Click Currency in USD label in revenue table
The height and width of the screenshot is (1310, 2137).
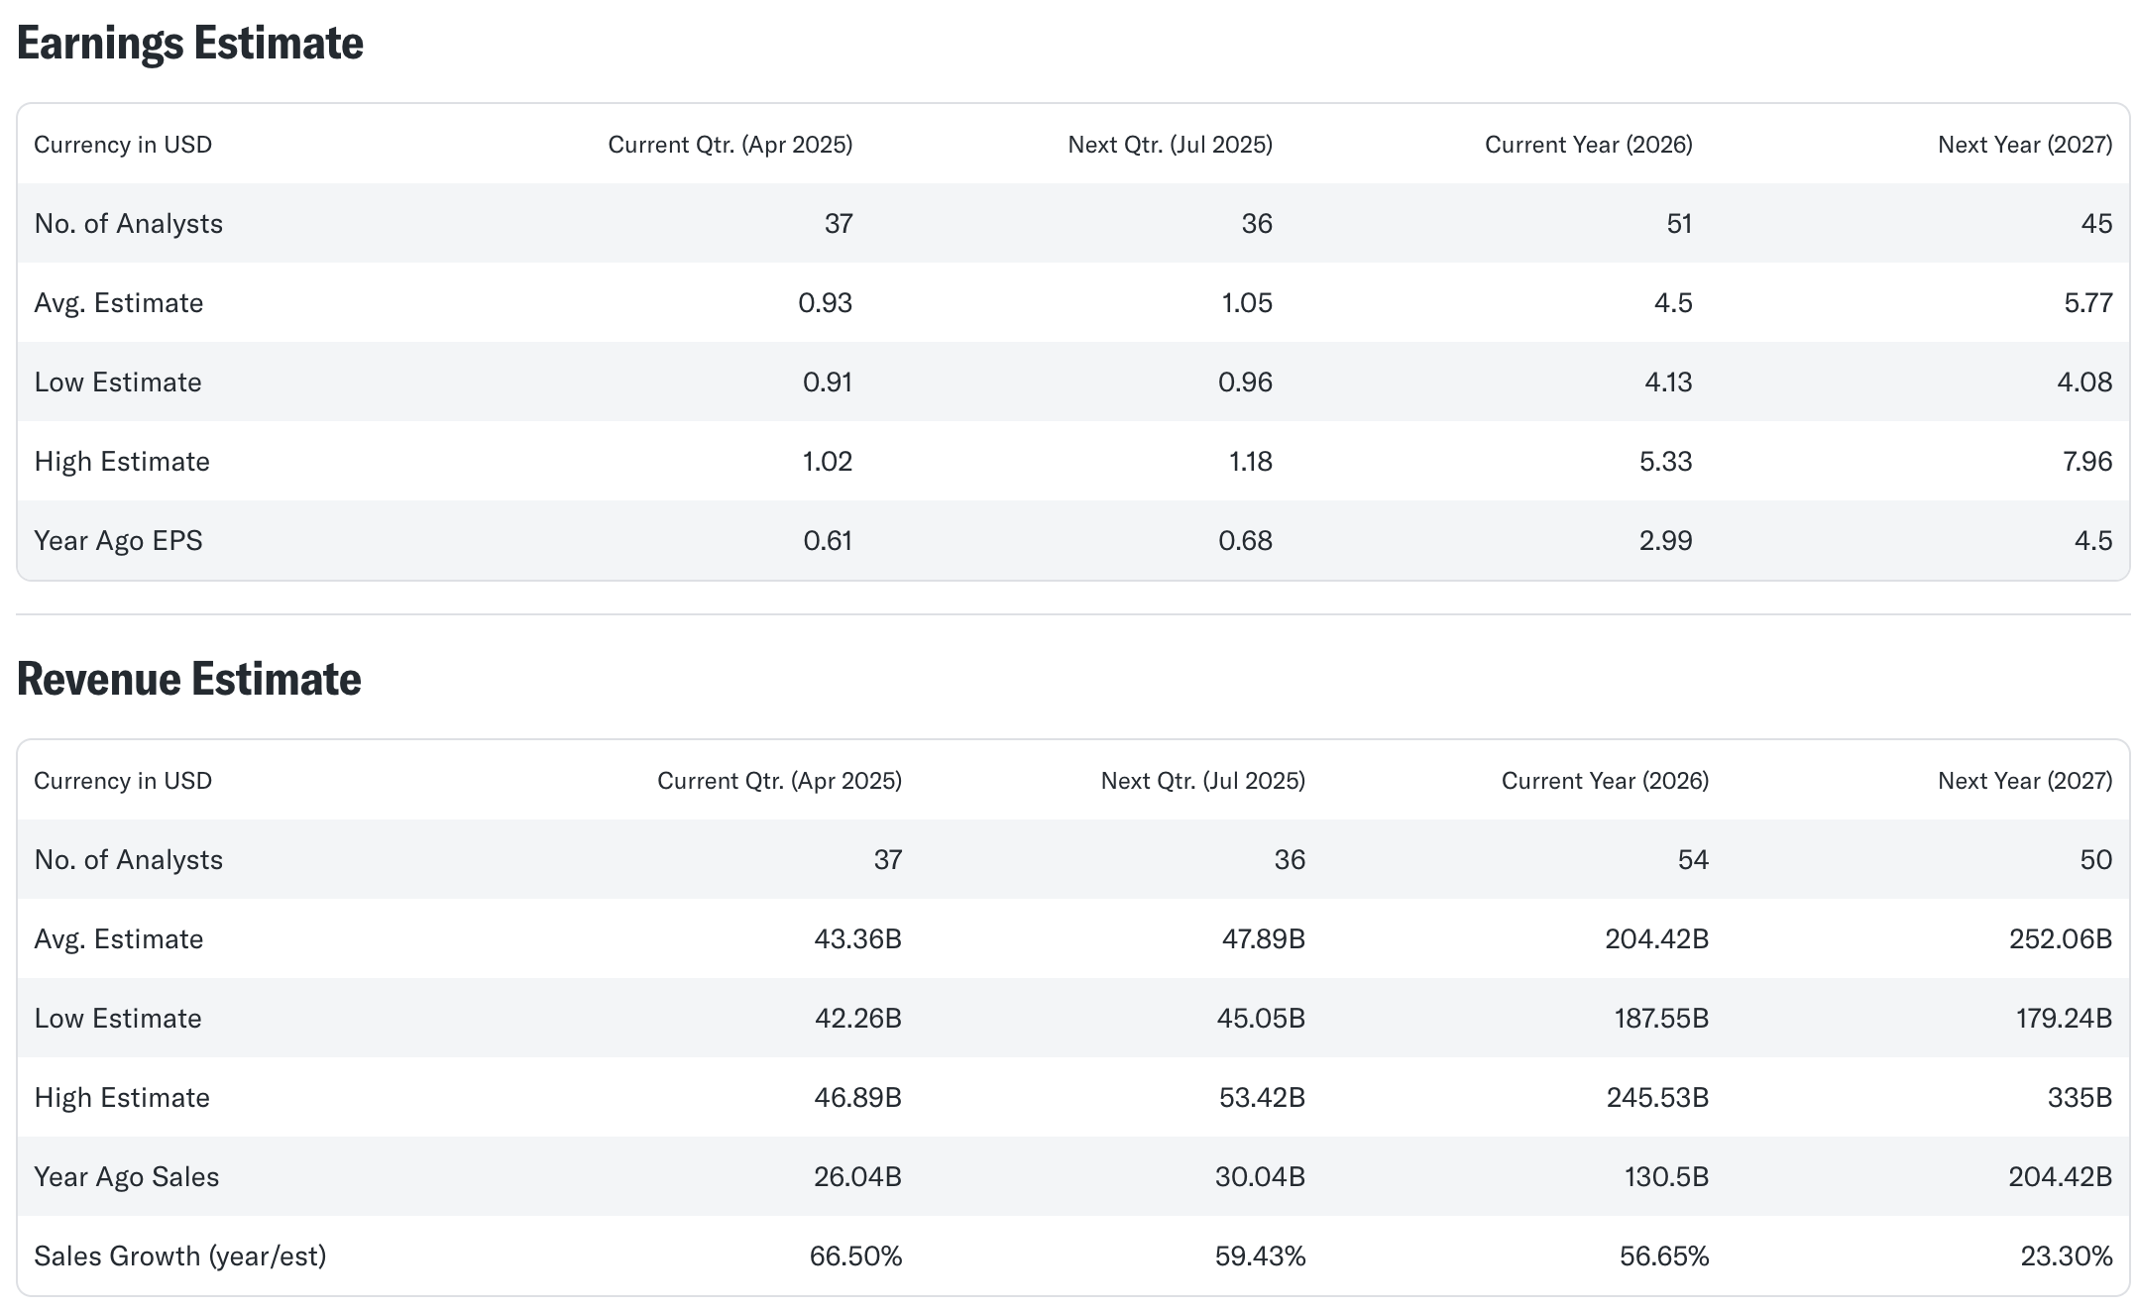pyautogui.click(x=123, y=781)
